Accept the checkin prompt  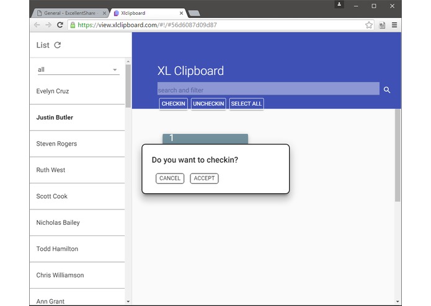204,178
